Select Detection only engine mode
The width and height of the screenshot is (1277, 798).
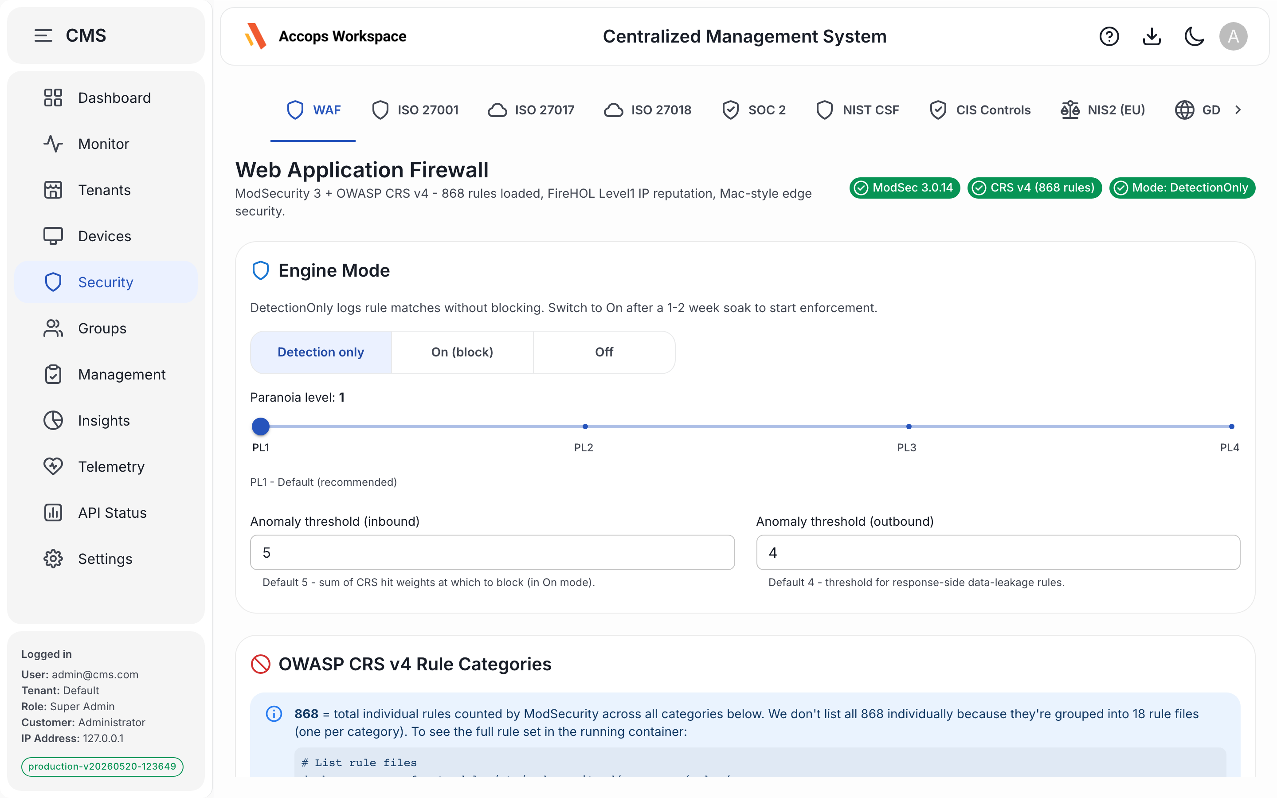[x=321, y=352]
